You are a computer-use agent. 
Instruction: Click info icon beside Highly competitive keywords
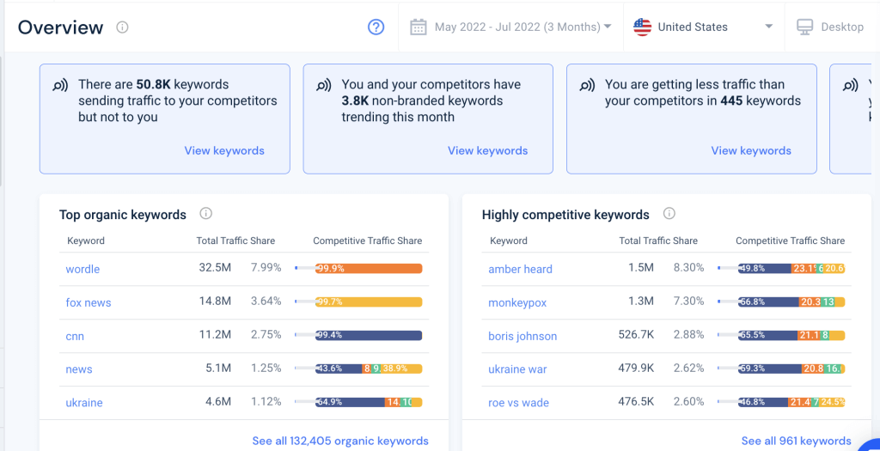click(669, 214)
